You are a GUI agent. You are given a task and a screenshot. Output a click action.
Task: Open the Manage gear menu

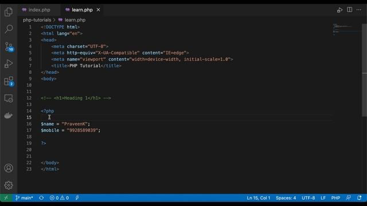coord(9,185)
